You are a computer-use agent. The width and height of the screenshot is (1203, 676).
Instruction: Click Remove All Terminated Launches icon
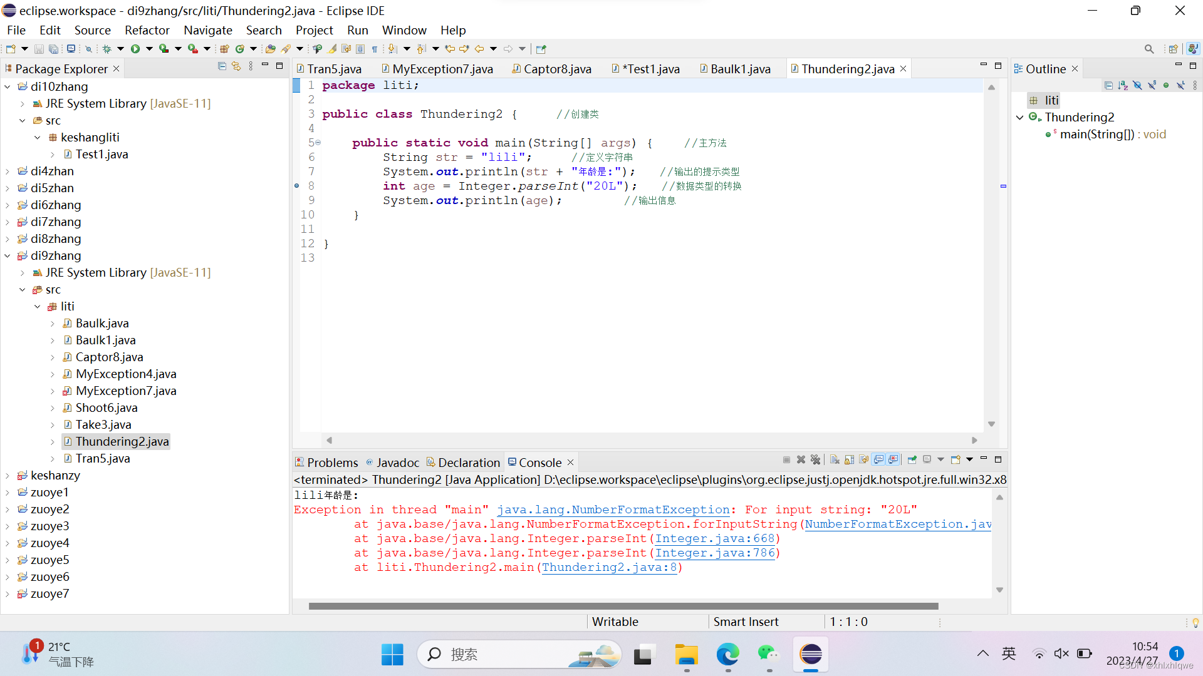815,460
